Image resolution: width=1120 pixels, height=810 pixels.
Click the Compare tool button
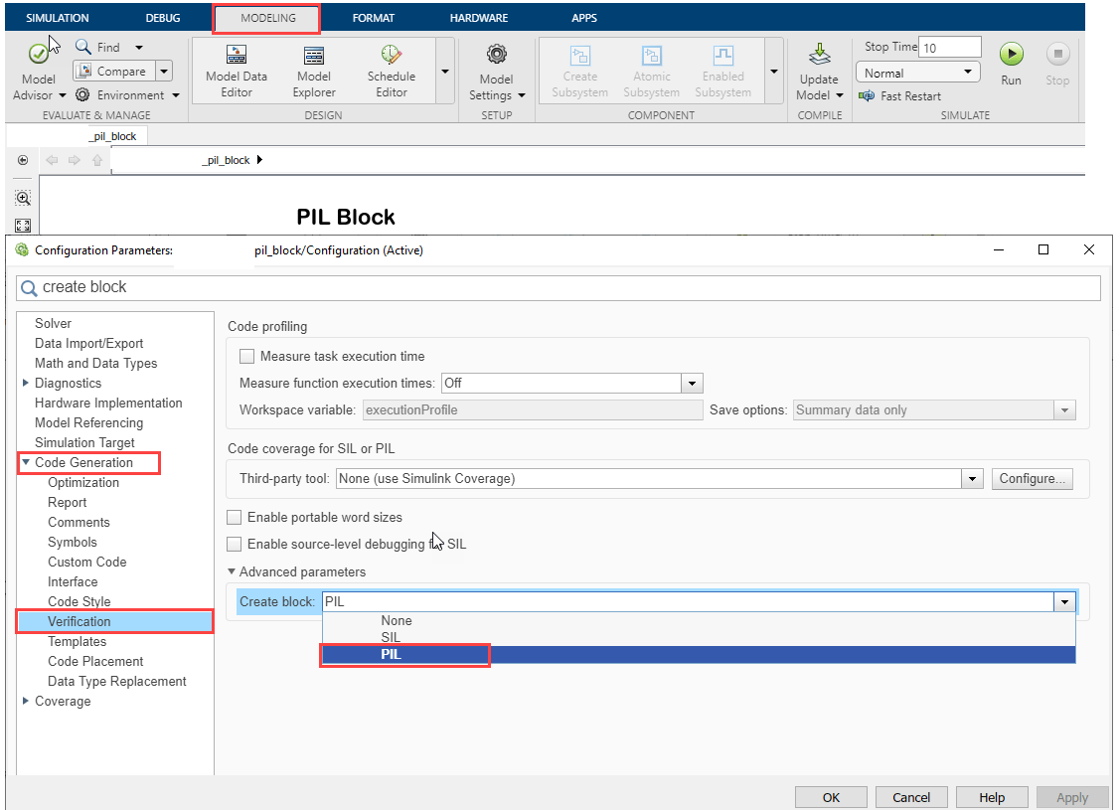[x=112, y=72]
